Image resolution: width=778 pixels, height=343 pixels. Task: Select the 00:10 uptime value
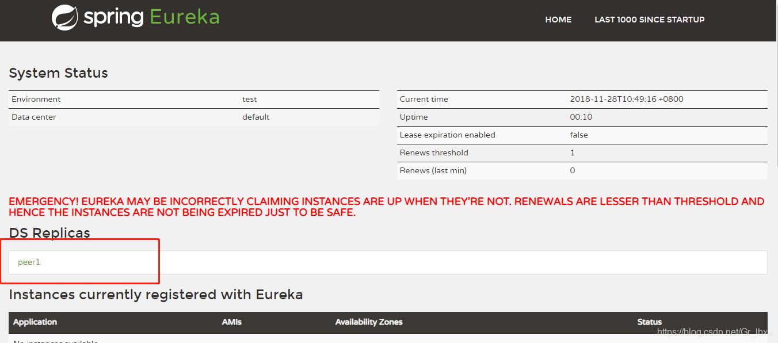point(581,117)
